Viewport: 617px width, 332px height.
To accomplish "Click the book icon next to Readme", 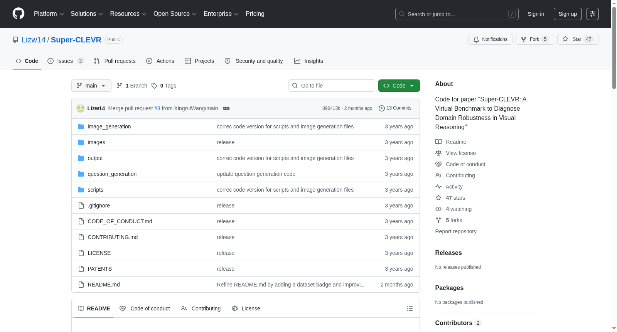I will click(x=438, y=142).
